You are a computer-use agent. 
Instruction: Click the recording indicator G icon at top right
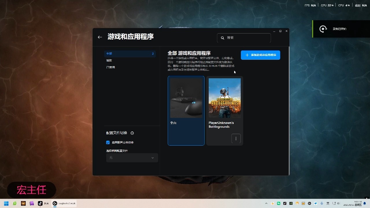pyautogui.click(x=323, y=29)
